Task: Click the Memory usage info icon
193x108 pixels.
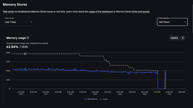Action: pyautogui.click(x=28, y=38)
